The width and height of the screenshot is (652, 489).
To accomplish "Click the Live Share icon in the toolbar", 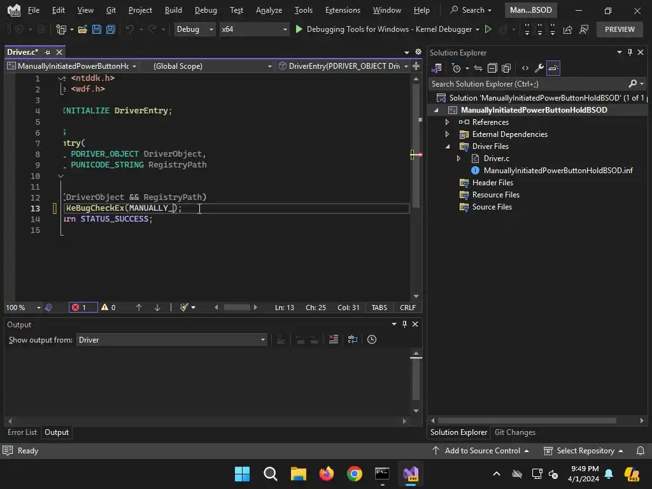I will point(567,29).
